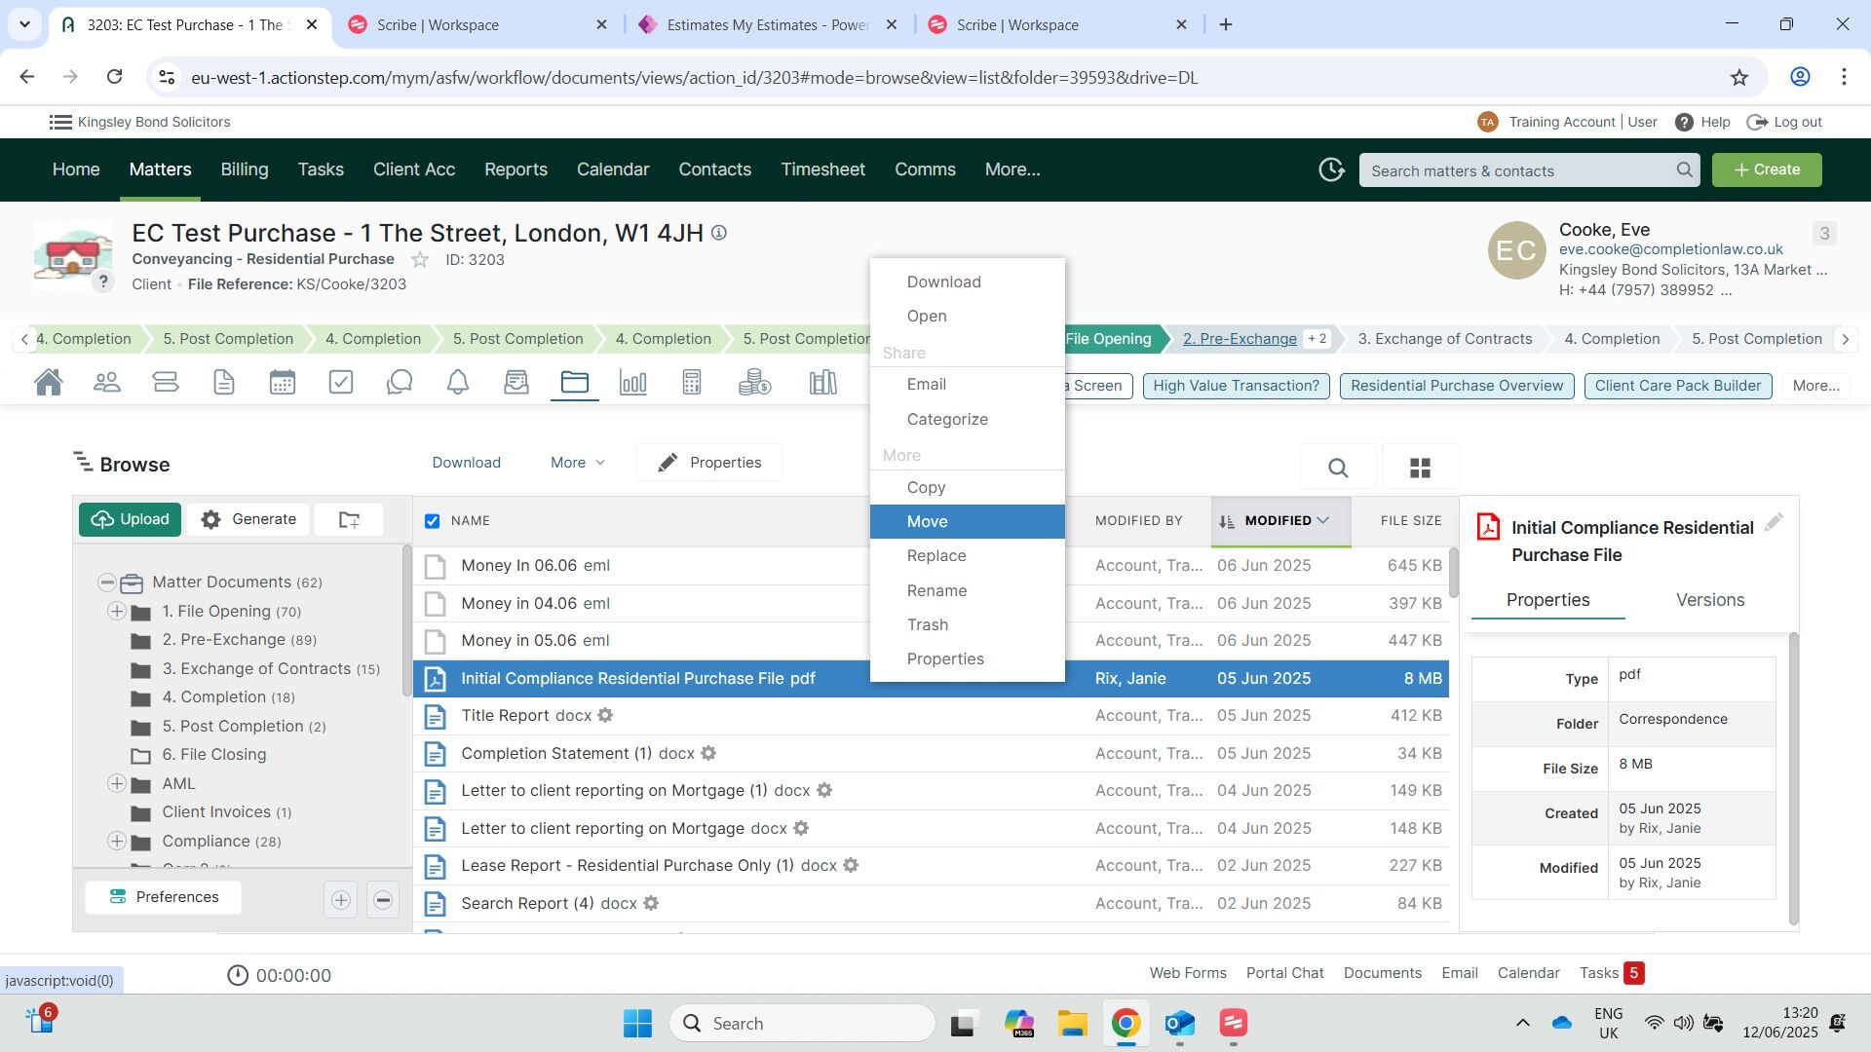1871x1052 pixels.
Task: Collapse the Matter Documents tree
Action: tap(106, 582)
